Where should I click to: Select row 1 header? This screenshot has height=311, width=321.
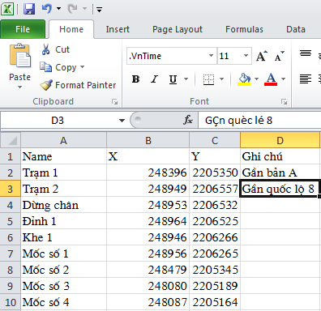pos(11,156)
